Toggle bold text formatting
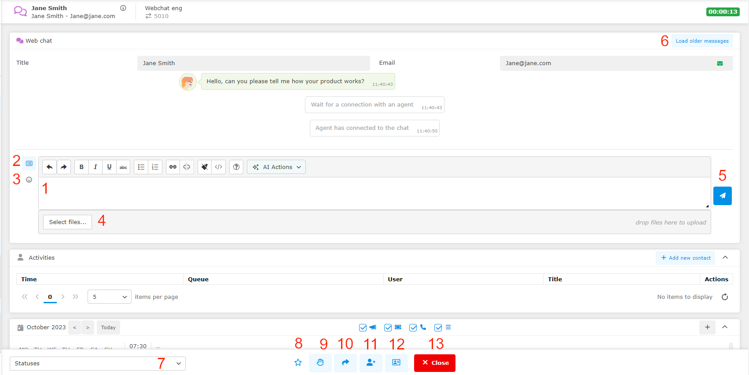 (81, 167)
